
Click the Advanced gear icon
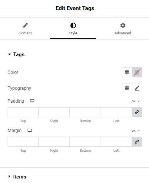tap(123, 25)
